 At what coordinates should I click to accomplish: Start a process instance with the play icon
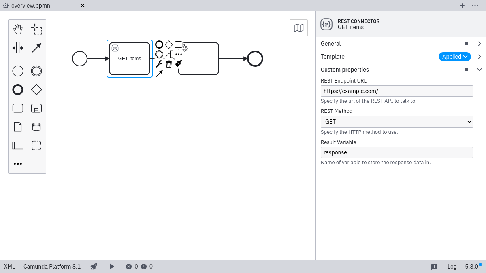point(112,267)
